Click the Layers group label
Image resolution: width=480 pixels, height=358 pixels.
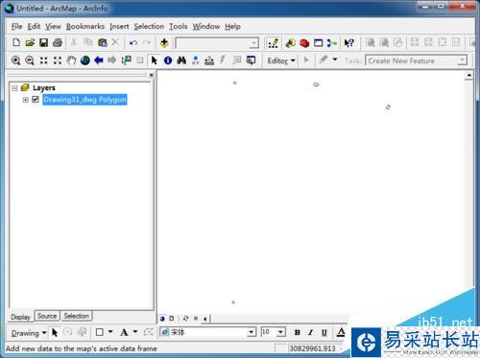pos(44,87)
